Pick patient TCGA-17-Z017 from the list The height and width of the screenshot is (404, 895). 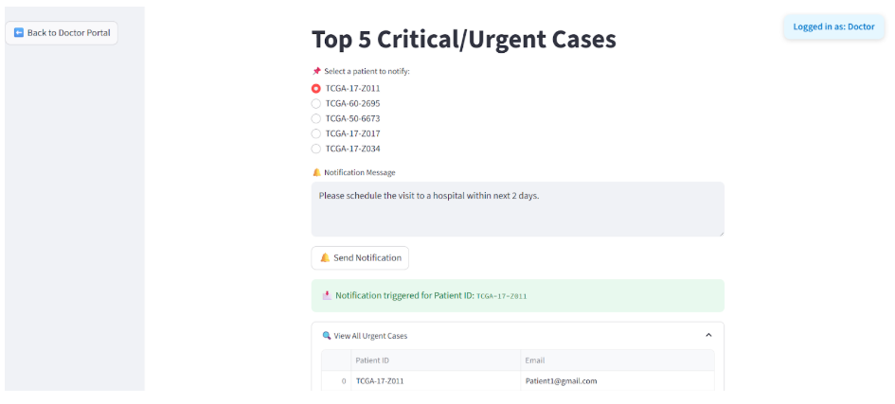point(316,133)
